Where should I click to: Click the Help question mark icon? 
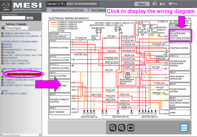(x=170, y=4)
